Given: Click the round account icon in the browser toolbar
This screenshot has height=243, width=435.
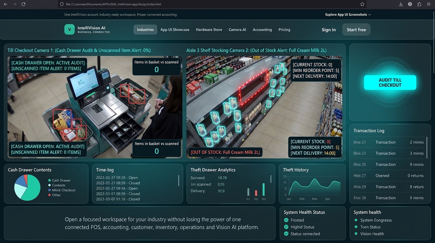Looking at the screenshot, I should point(410,4).
